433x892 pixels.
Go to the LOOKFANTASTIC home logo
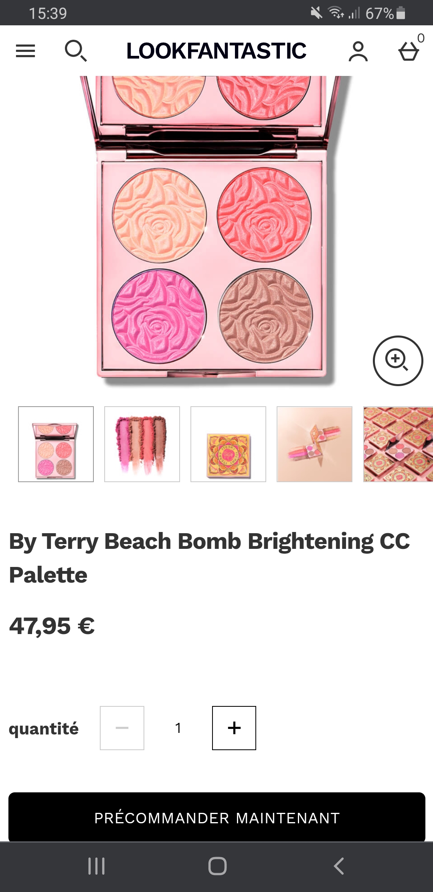216,51
